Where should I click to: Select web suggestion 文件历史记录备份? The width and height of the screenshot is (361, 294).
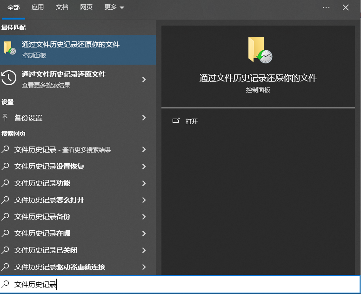(78, 217)
